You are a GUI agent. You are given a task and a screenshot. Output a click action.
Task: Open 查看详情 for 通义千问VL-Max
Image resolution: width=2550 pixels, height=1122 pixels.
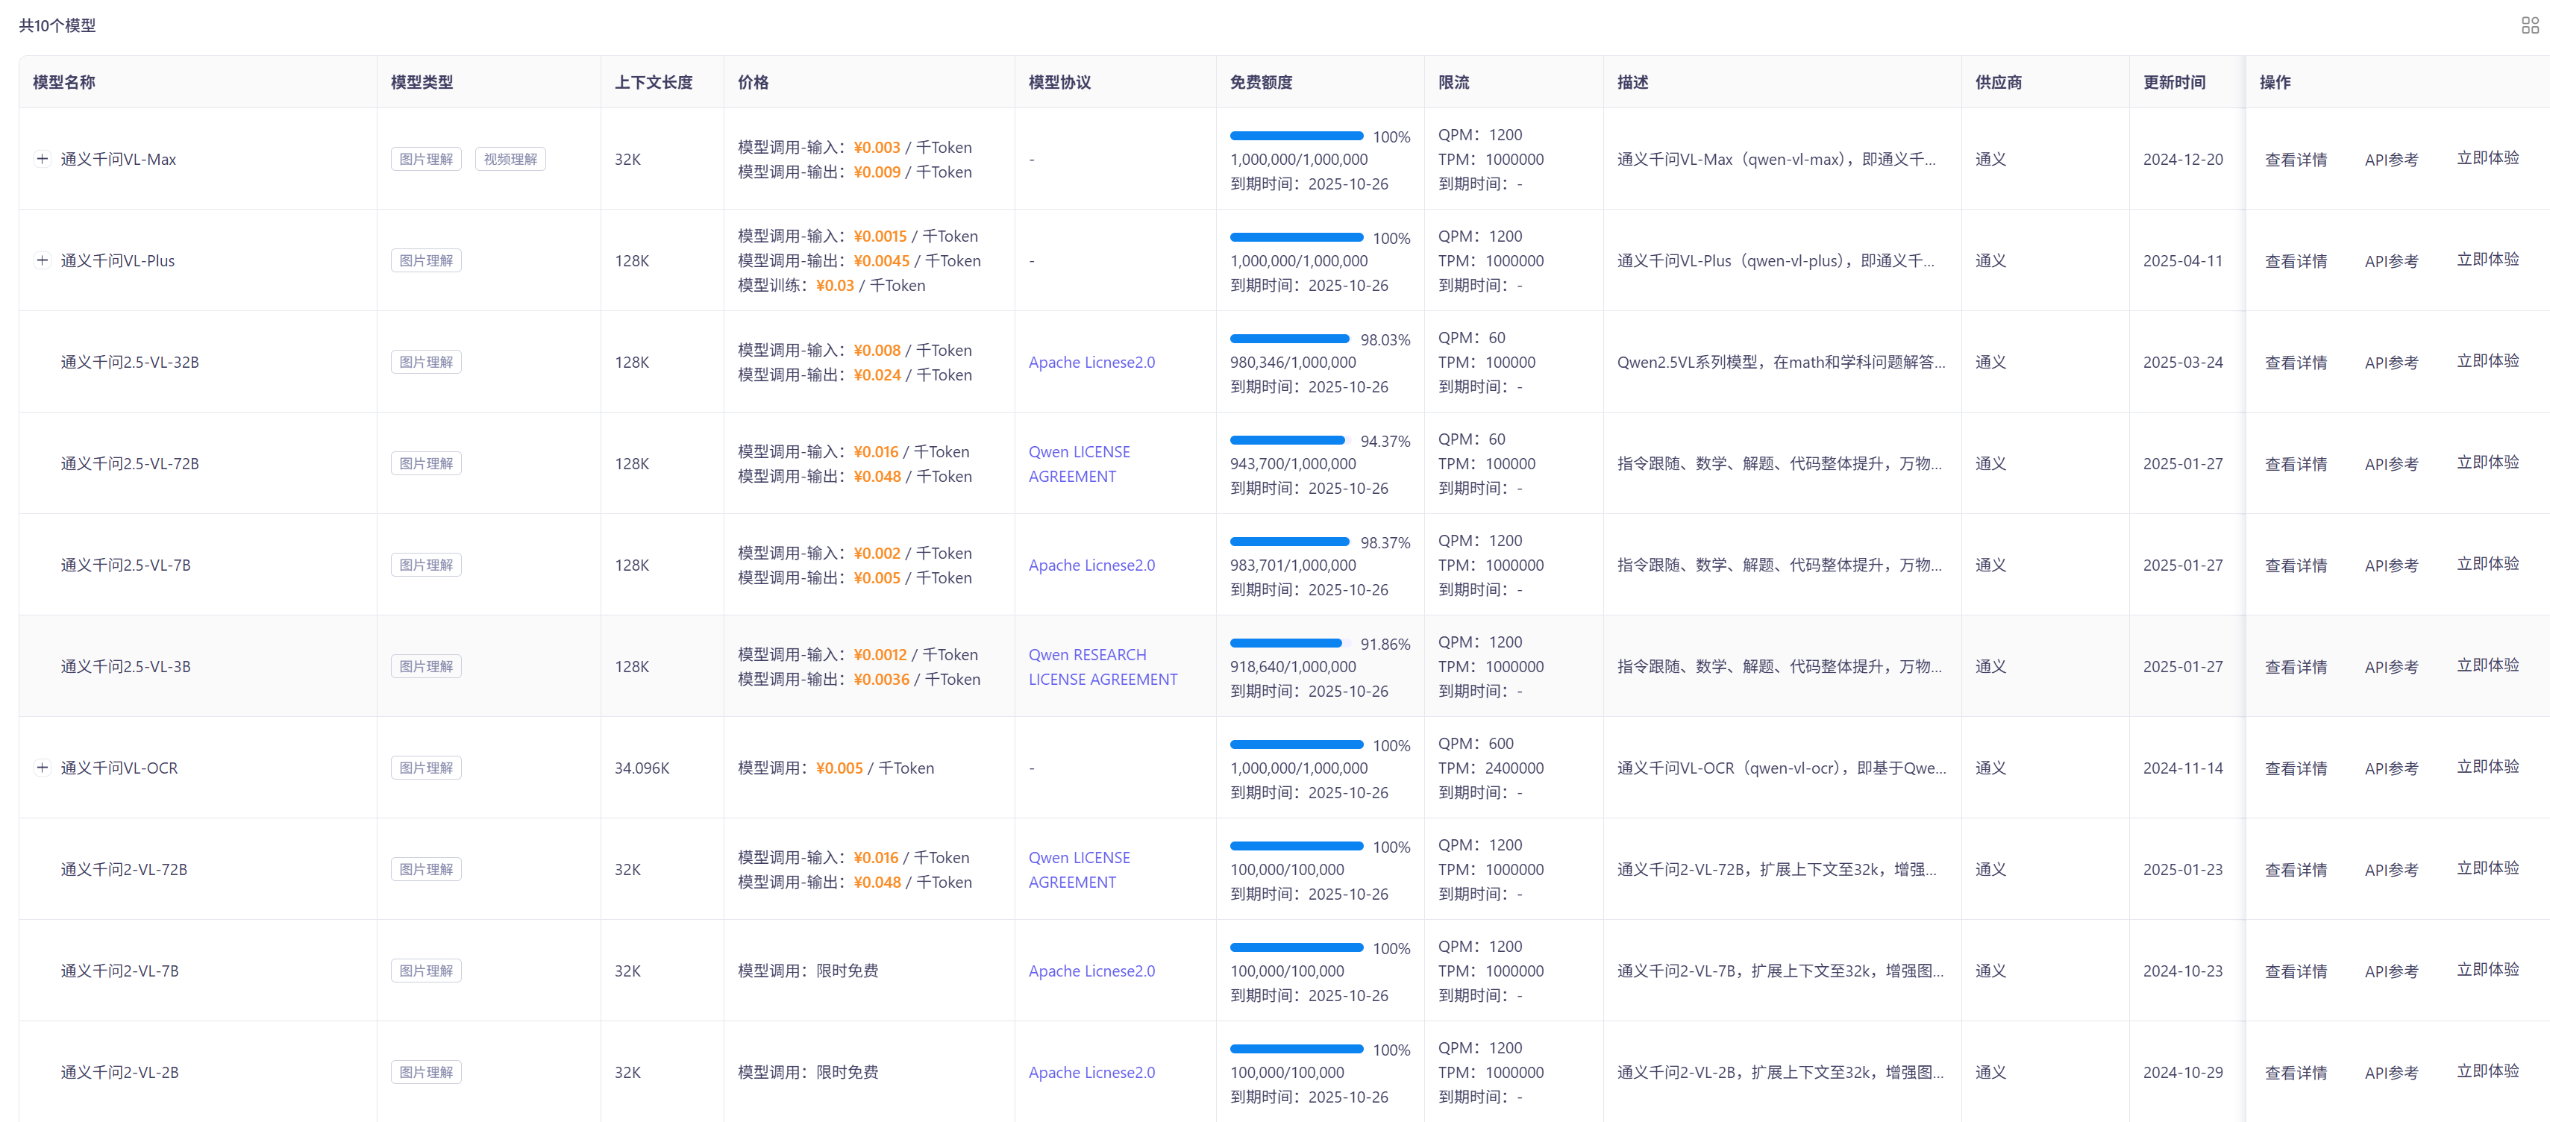point(2296,160)
